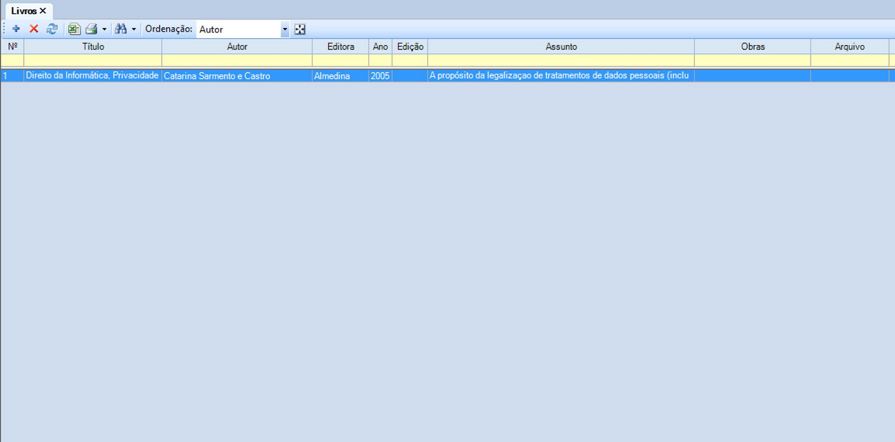Viewport: 895px width, 442px height.
Task: Sort by the Ano column header
Action: pyautogui.click(x=380, y=47)
